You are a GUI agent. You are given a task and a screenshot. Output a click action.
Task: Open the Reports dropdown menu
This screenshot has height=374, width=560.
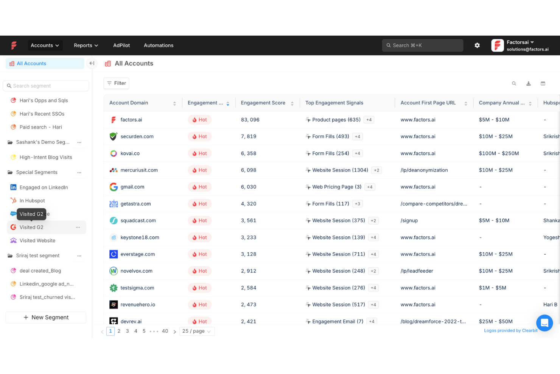tap(86, 45)
